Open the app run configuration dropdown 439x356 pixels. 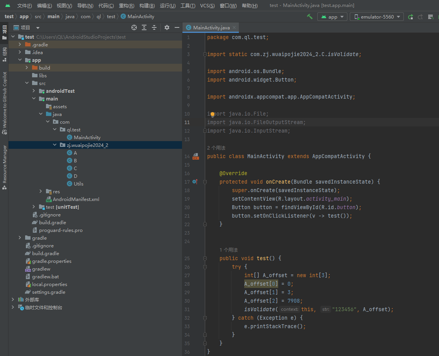point(332,17)
